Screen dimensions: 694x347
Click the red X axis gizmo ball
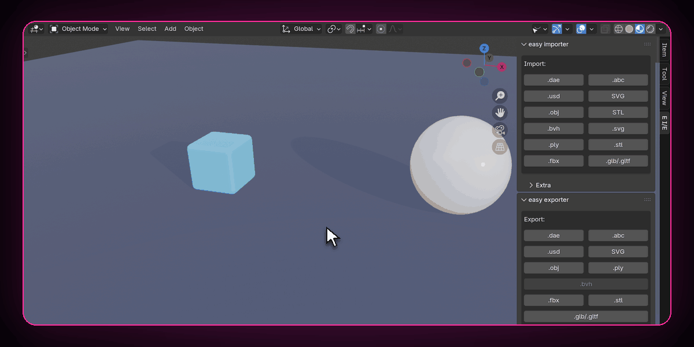click(x=502, y=67)
